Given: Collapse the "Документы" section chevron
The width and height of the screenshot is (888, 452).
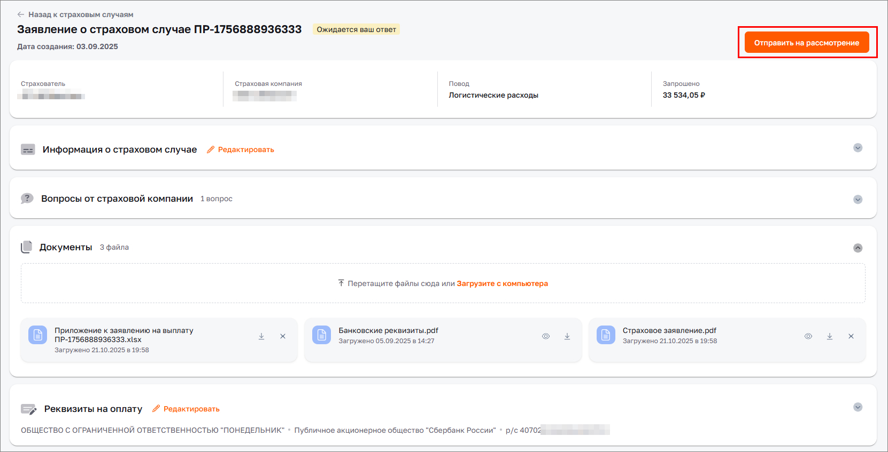Looking at the screenshot, I should (x=858, y=248).
